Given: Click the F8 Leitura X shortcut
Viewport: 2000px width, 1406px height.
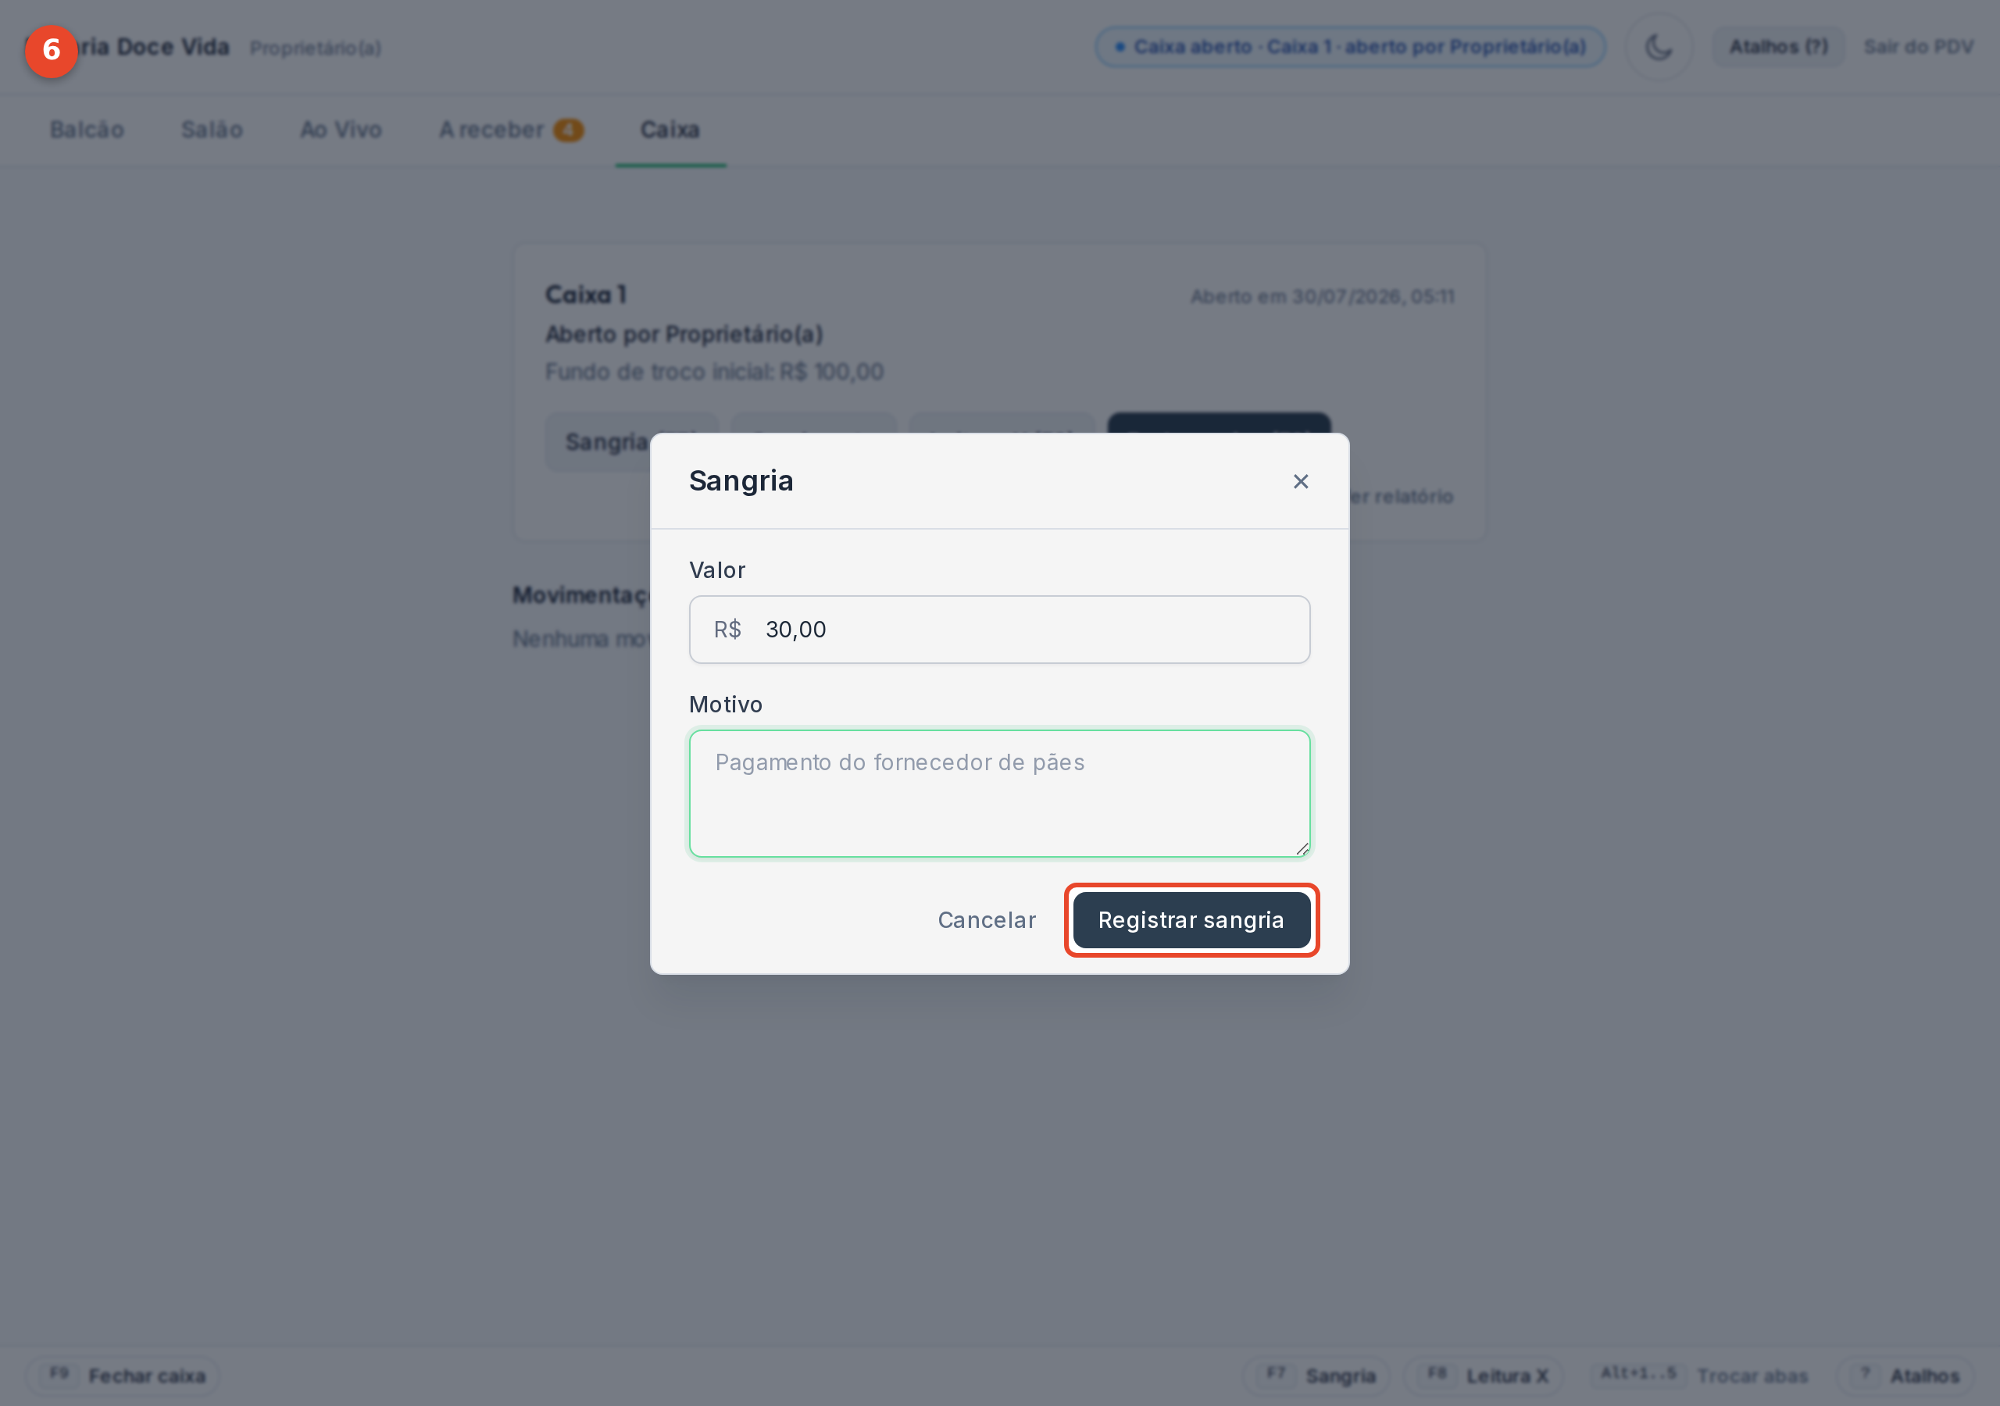Looking at the screenshot, I should tap(1484, 1376).
